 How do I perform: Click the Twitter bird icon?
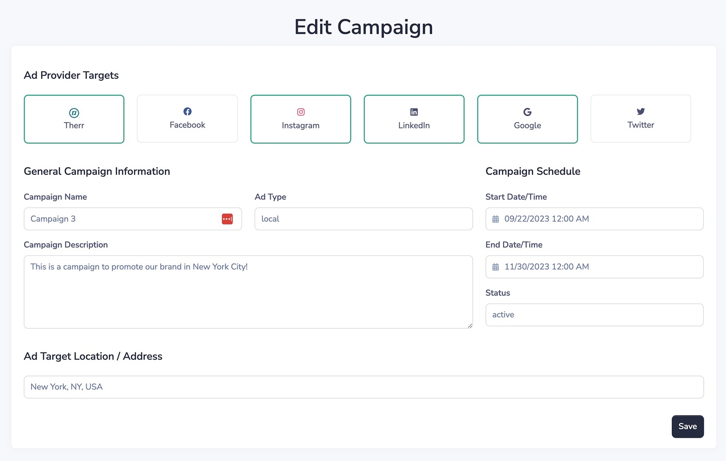pyautogui.click(x=640, y=111)
